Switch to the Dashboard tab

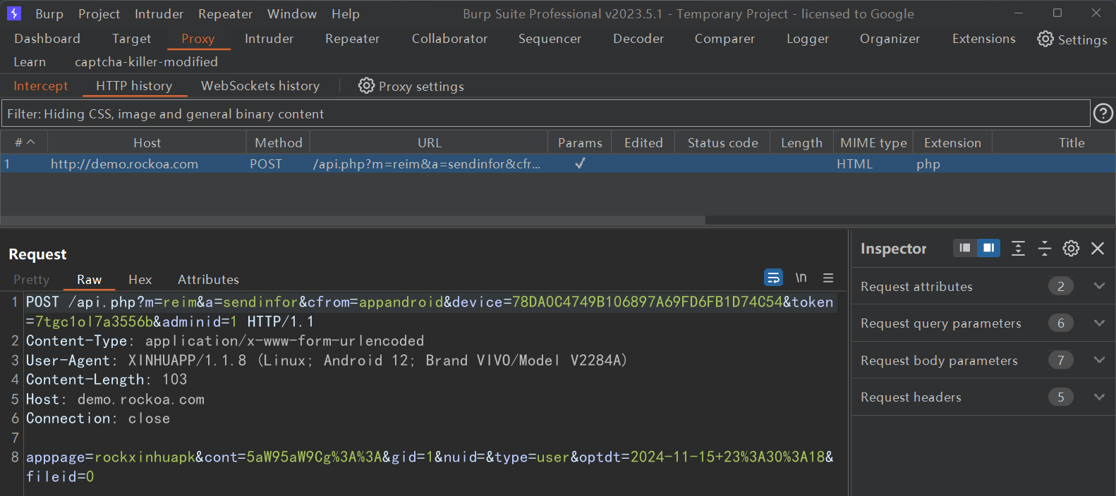(x=47, y=39)
